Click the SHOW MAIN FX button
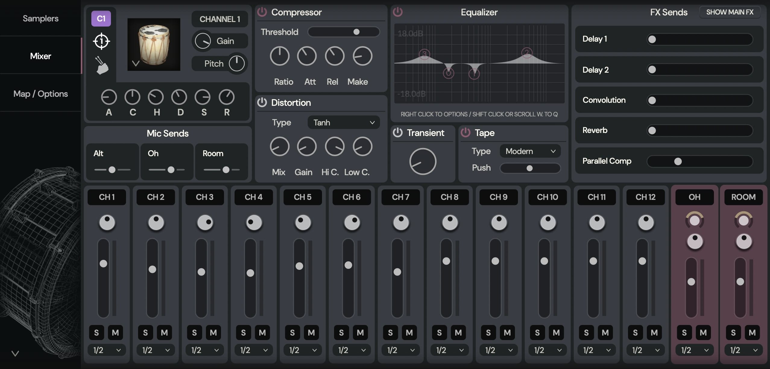 point(730,12)
